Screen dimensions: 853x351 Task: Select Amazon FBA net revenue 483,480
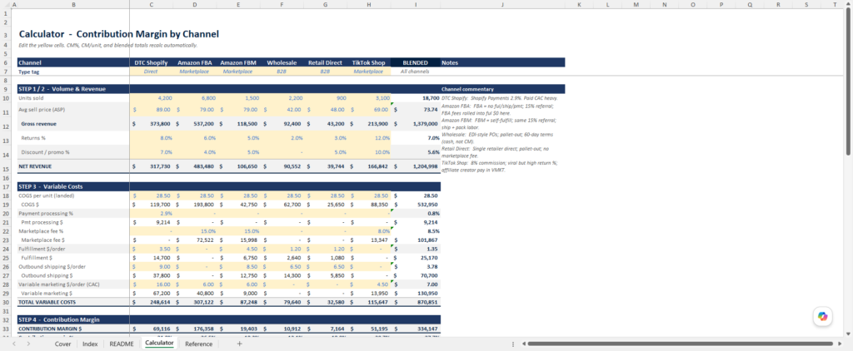(x=194, y=166)
